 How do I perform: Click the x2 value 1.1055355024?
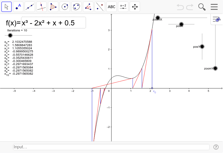22,48
